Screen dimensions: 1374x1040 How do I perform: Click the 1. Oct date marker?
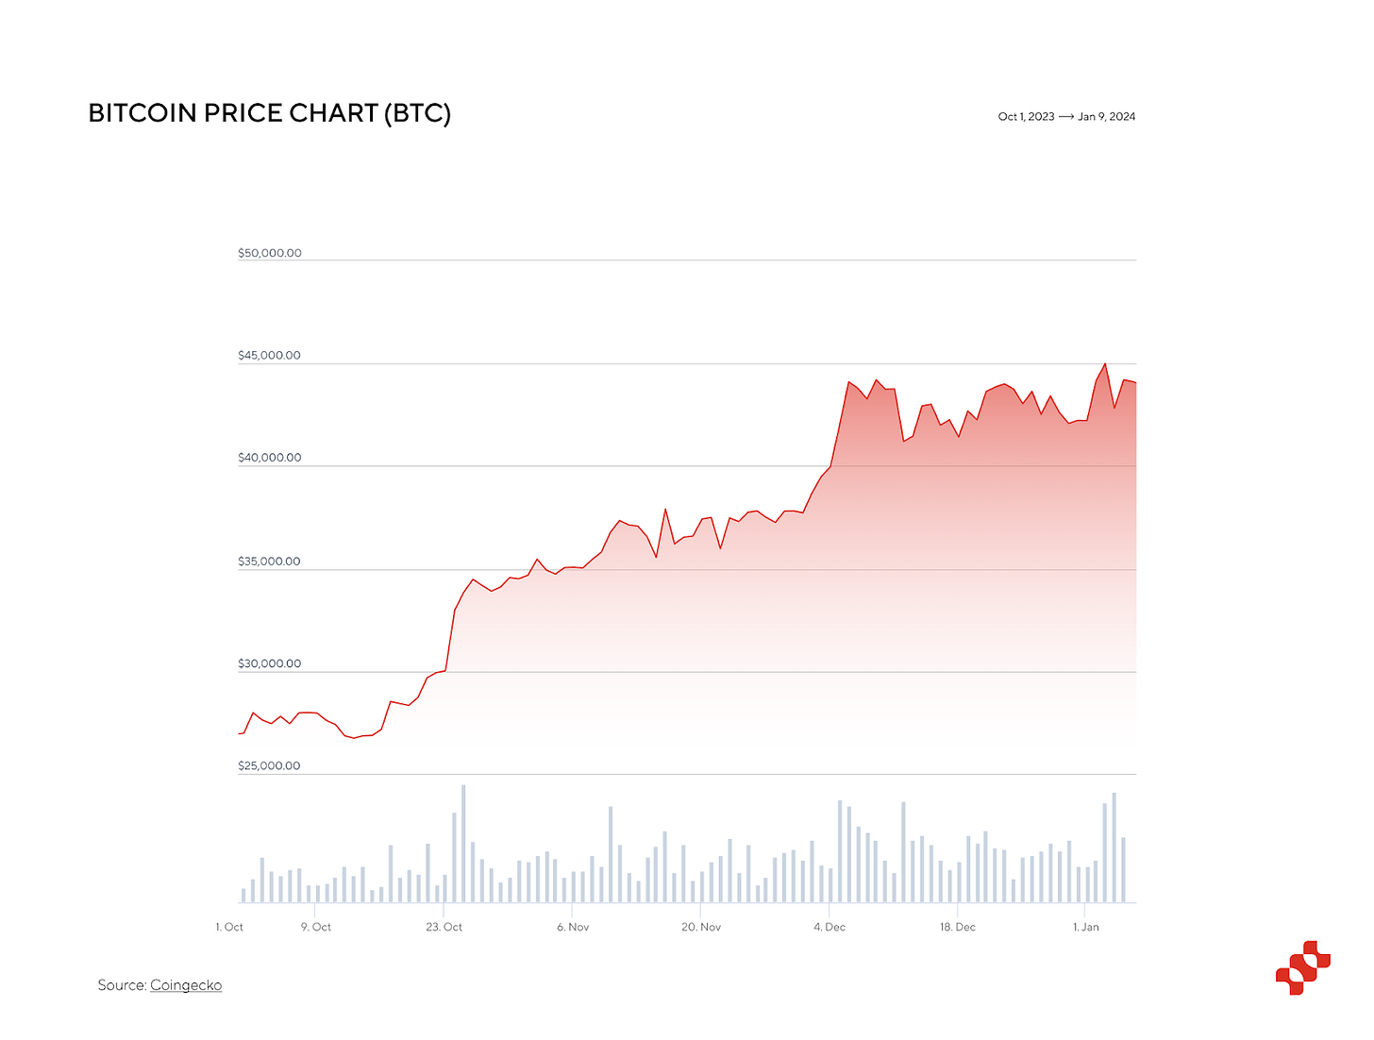(229, 928)
